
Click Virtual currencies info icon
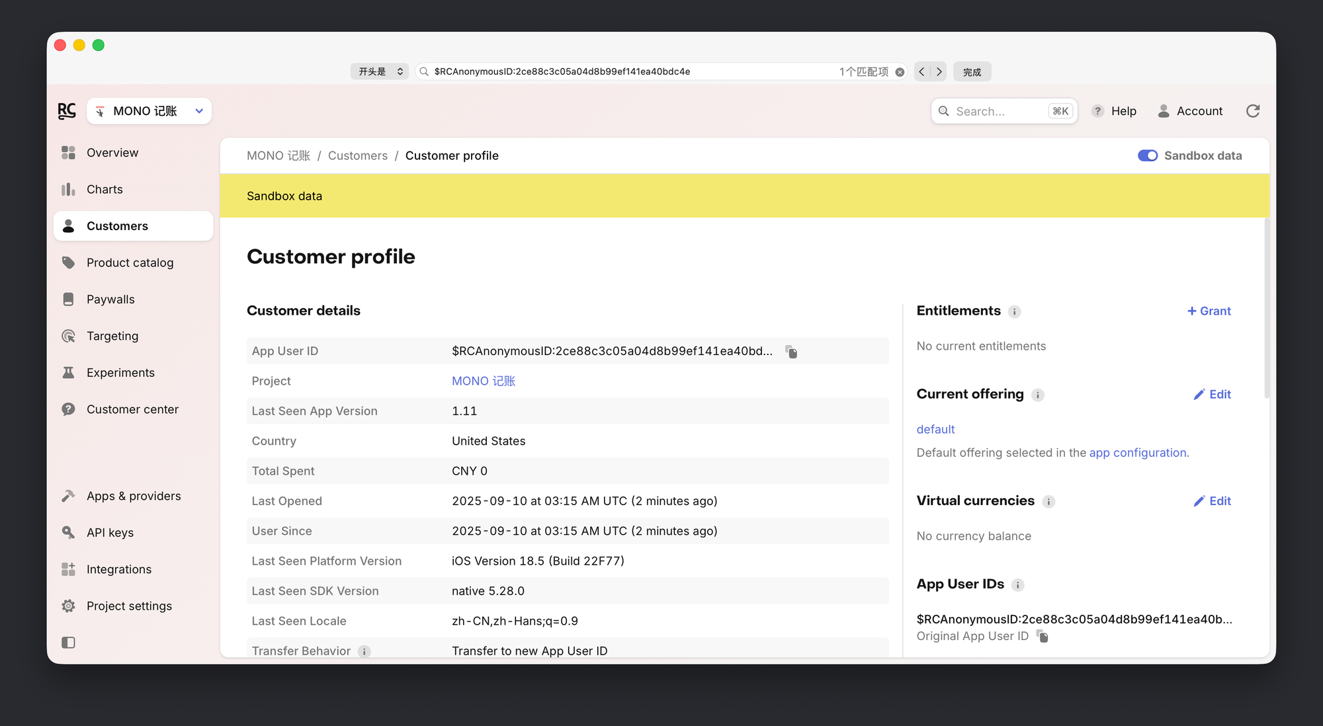(1048, 502)
